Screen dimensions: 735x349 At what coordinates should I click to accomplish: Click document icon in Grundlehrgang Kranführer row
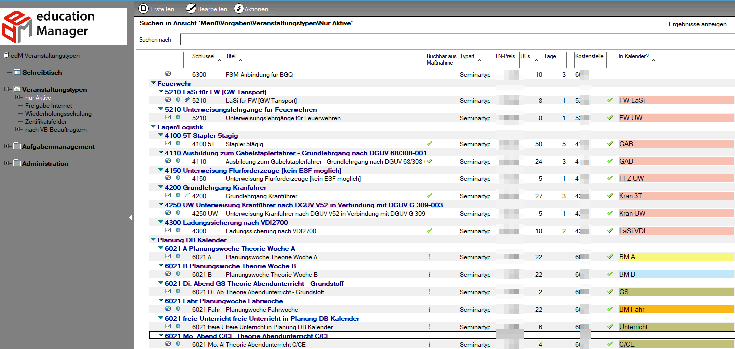tap(168, 196)
